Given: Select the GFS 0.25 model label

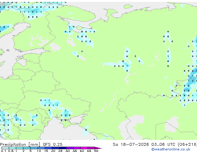Looking at the screenshot, I should point(53,145).
